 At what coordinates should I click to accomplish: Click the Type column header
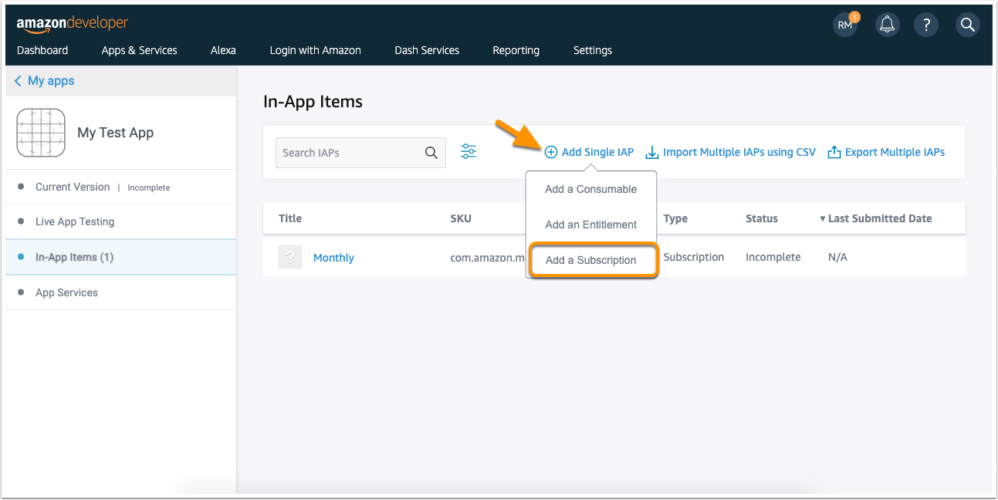(675, 218)
